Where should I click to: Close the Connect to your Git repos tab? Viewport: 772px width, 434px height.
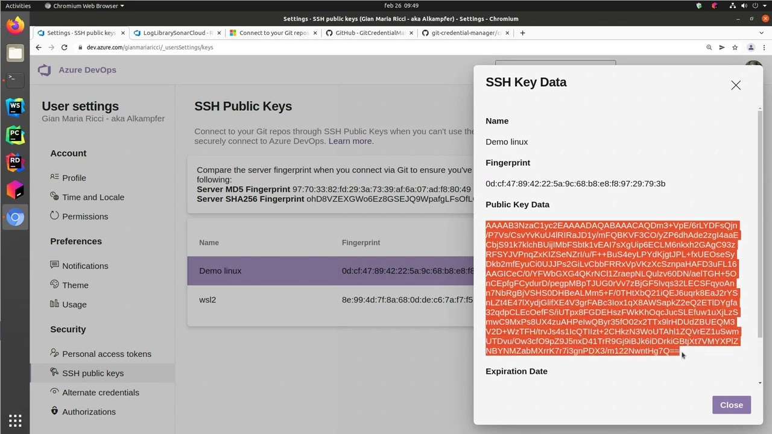click(315, 33)
